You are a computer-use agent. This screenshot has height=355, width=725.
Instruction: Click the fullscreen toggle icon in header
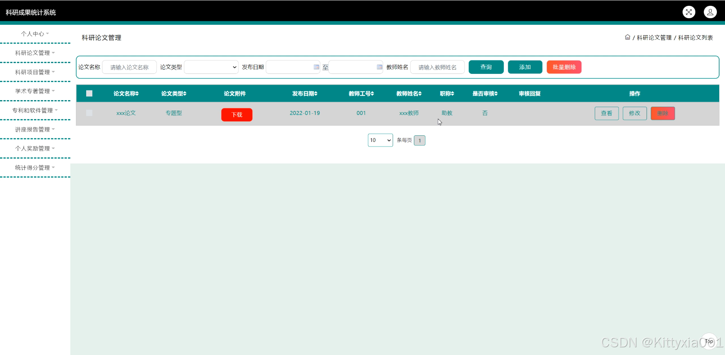click(689, 12)
